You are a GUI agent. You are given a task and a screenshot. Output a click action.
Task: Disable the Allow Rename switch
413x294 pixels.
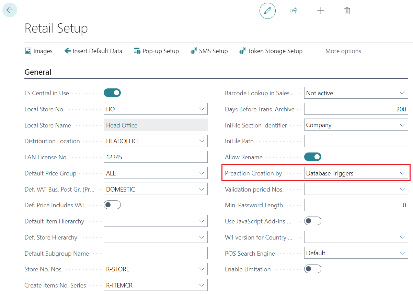tap(313, 157)
